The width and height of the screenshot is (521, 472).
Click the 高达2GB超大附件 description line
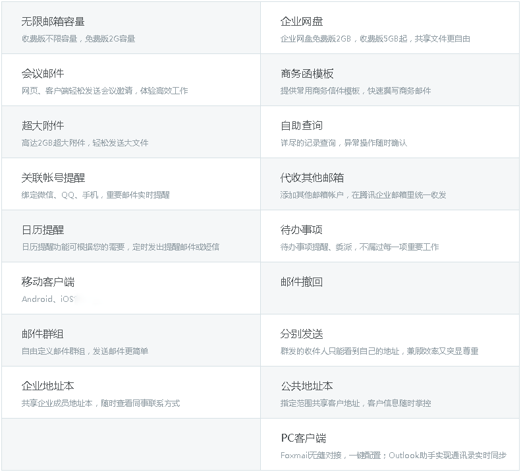click(x=85, y=143)
